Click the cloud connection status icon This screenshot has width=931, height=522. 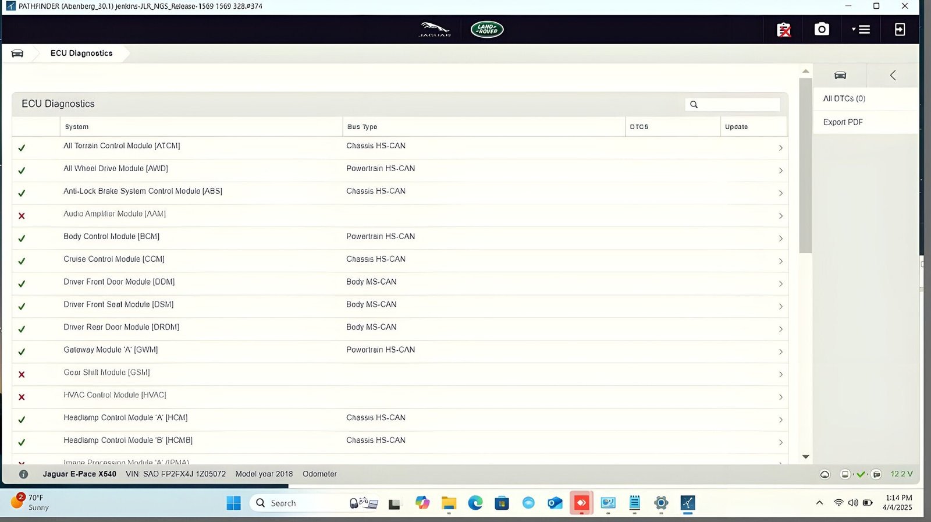tap(825, 474)
